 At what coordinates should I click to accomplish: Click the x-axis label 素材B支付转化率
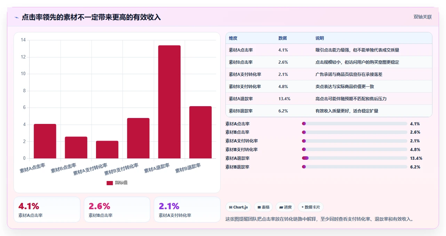pyautogui.click(x=121, y=169)
